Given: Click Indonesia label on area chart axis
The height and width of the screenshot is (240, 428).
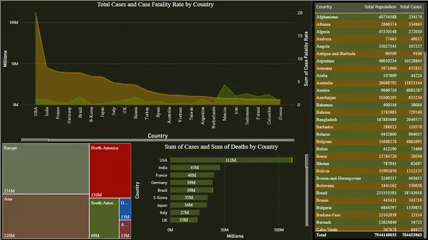Looking at the screenshot, I should click(x=247, y=115).
